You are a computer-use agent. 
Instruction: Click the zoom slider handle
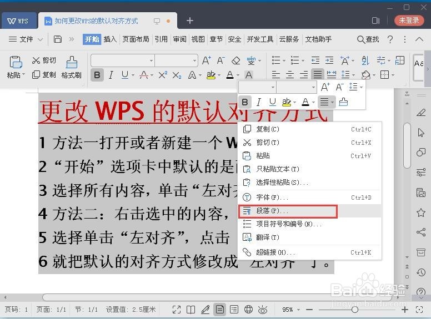(x=355, y=310)
